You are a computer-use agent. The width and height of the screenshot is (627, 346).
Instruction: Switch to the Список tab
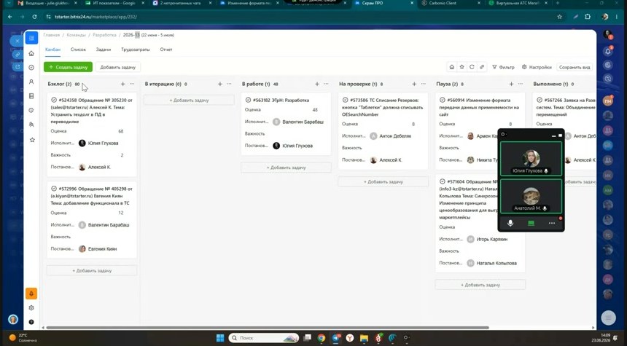(78, 50)
